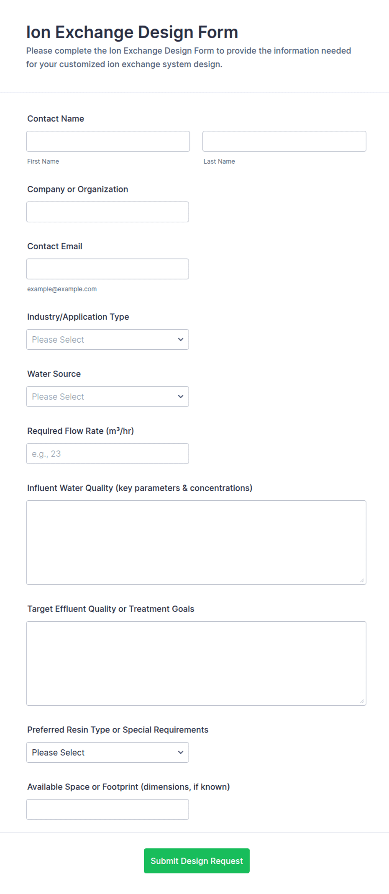389x894 pixels.
Task: Click the Available Space or Footprint field
Action: pos(107,809)
